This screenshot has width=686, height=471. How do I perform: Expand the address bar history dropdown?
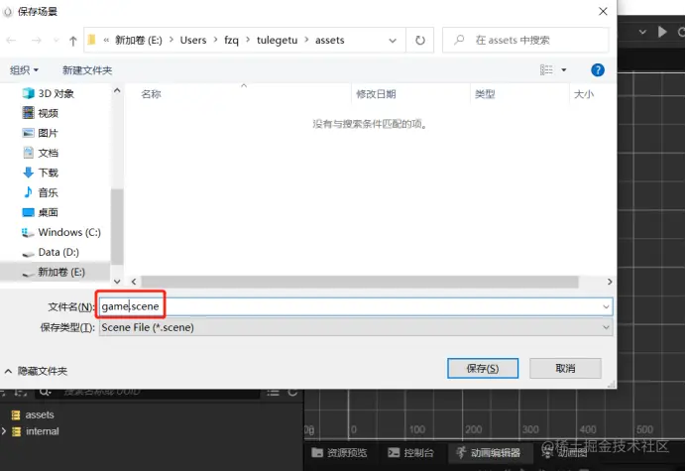[x=393, y=41]
